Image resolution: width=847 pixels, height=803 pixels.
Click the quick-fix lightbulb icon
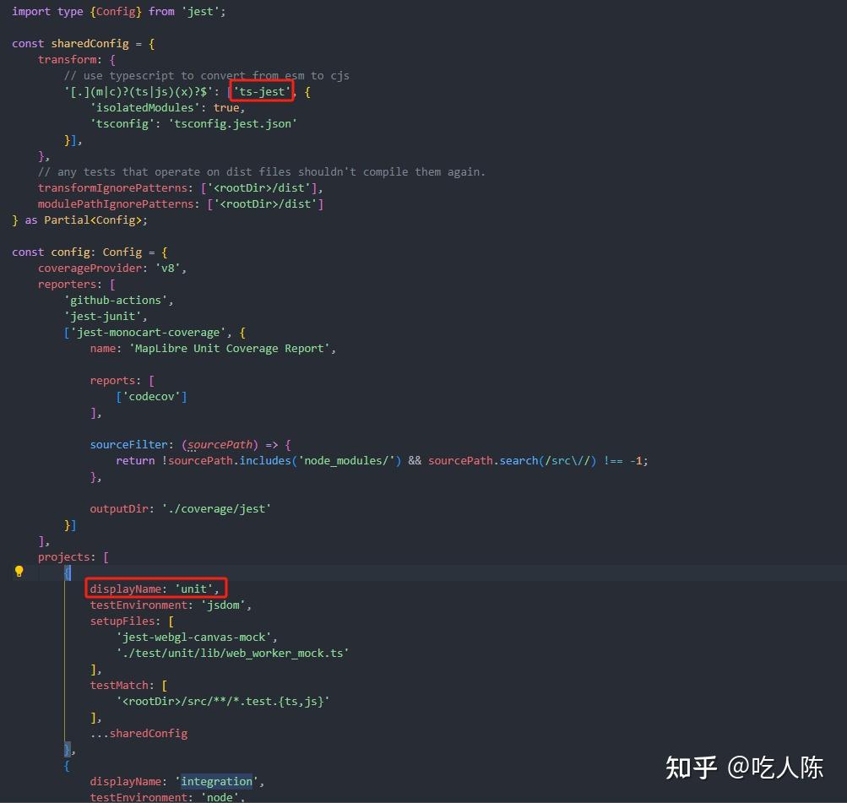click(19, 572)
